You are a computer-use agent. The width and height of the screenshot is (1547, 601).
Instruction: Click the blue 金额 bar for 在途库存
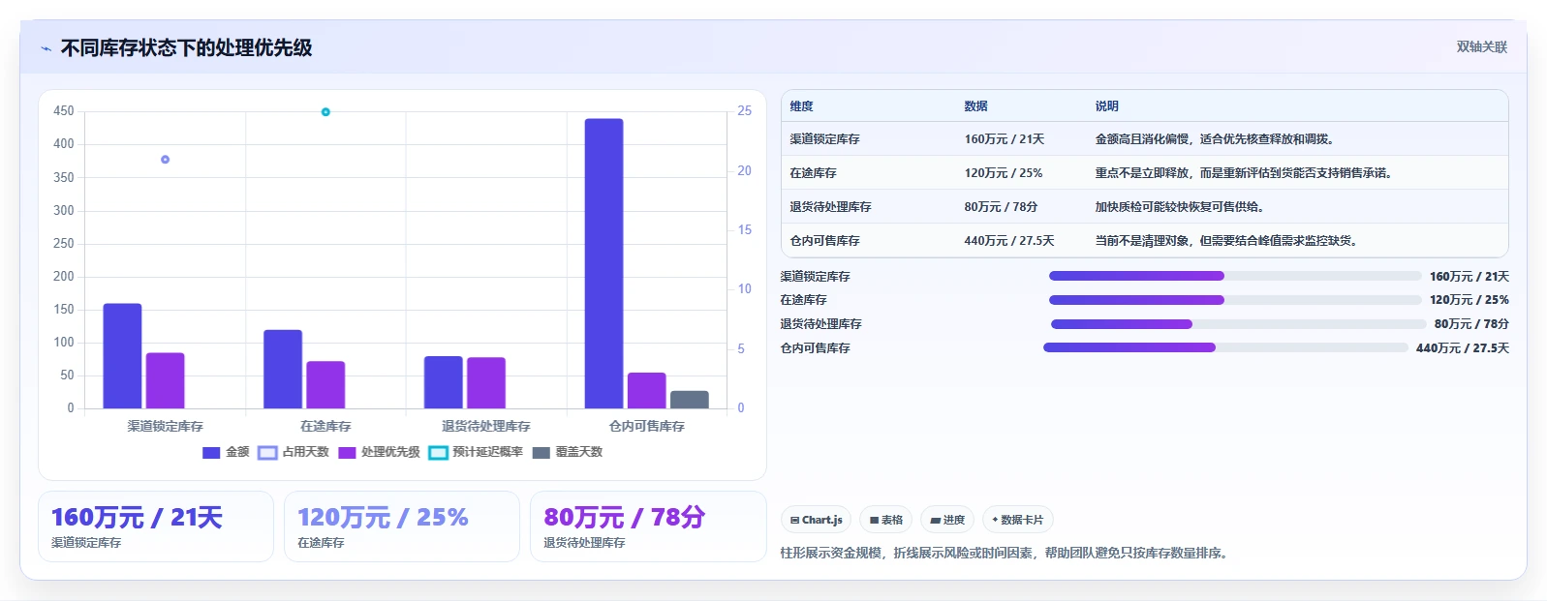tap(283, 369)
